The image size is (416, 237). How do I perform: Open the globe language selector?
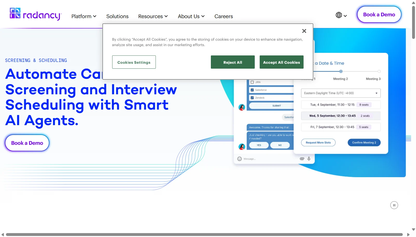pos(341,15)
